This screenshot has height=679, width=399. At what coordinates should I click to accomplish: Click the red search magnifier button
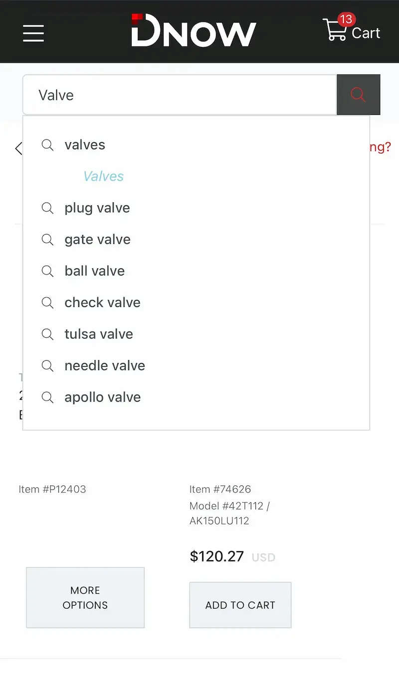click(x=358, y=94)
